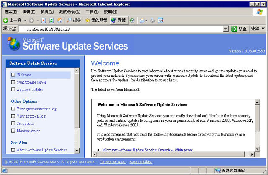Open the File menu (檔案)
The height and width of the screenshot is (175, 268).
click(11, 12)
